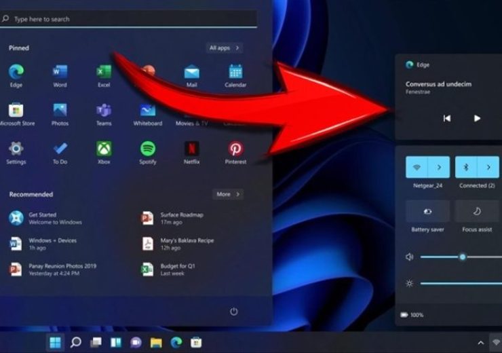Adjust the brightness slider
502x353 pixels.
461,284
